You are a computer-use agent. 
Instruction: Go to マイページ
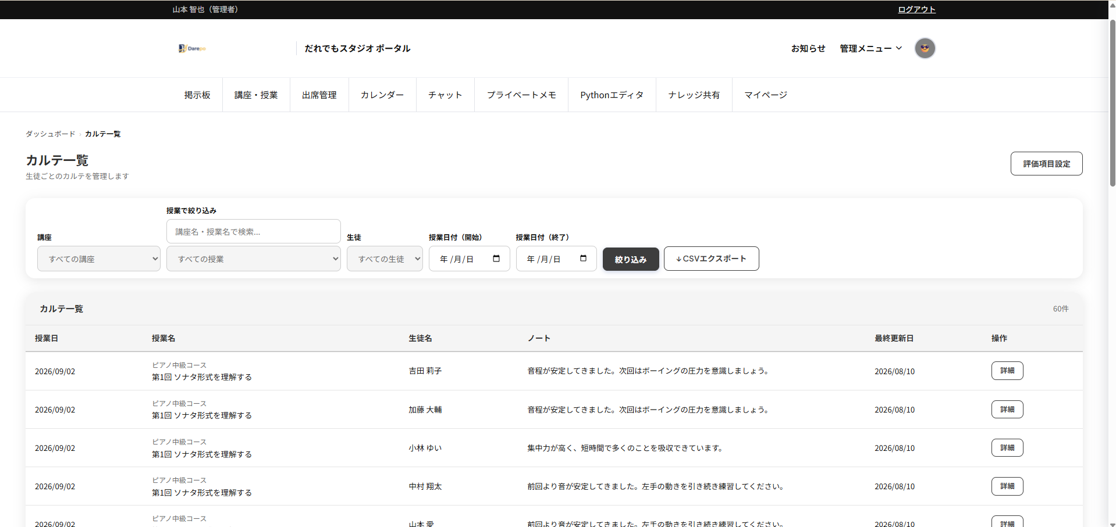click(766, 95)
